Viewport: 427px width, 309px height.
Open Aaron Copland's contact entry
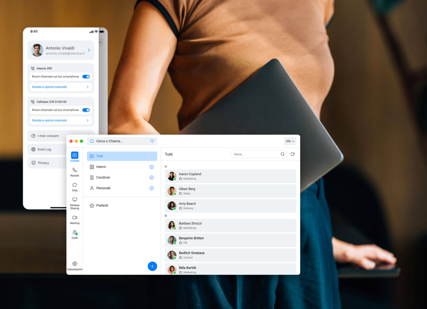230,176
